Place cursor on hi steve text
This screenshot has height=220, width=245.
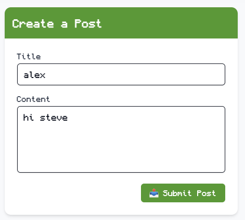(x=45, y=118)
